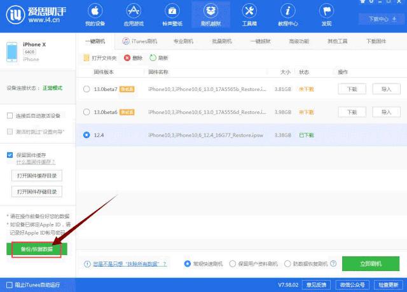Open 下载中心 download center button
This screenshot has width=407, height=292.
[382, 19]
